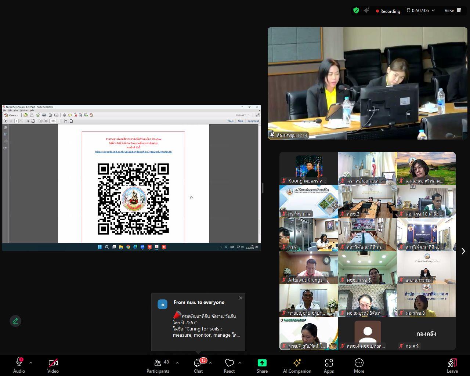Open View menu in shared Acrobat
The height and width of the screenshot is (376, 470).
coord(16,110)
